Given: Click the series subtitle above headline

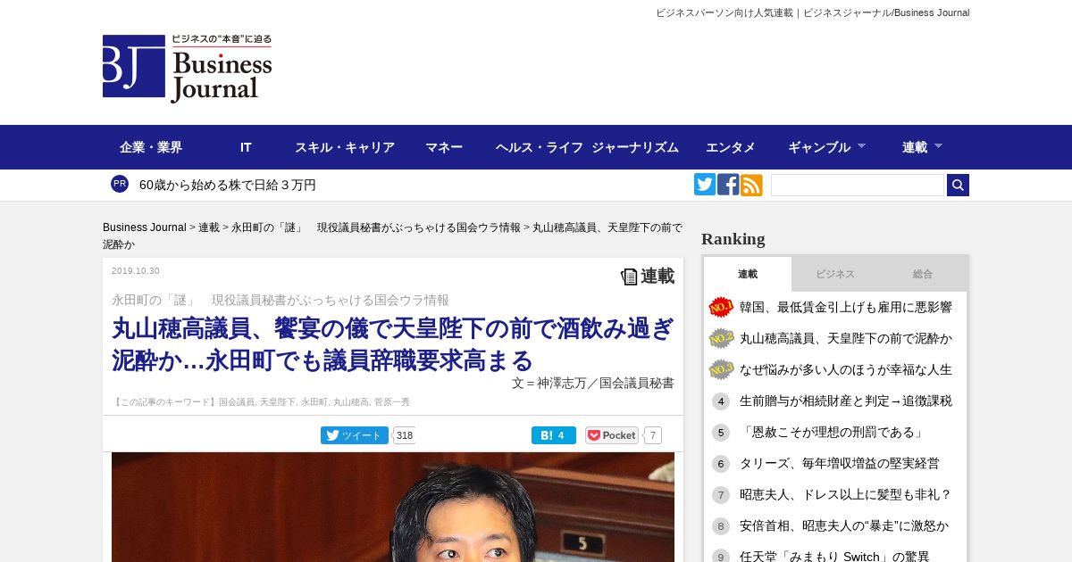Looking at the screenshot, I should tap(281, 300).
